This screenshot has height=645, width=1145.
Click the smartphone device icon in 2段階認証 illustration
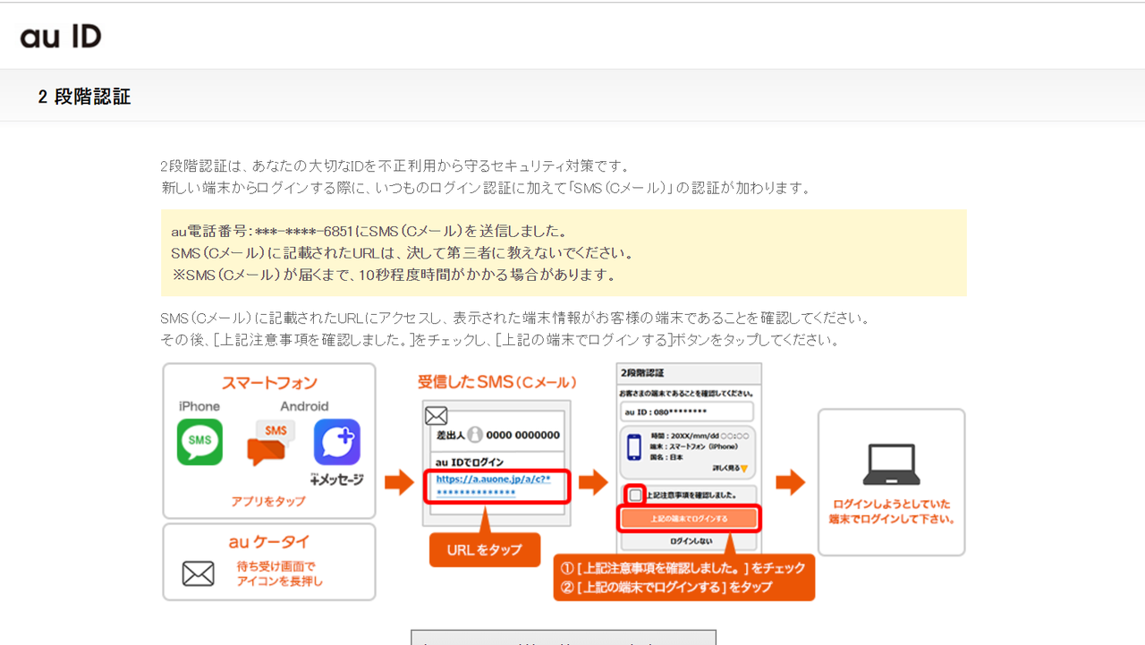[x=634, y=447]
